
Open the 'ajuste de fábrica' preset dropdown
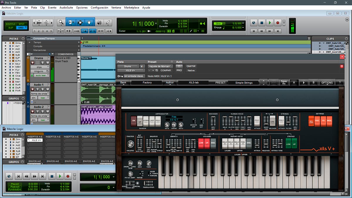[160, 66]
